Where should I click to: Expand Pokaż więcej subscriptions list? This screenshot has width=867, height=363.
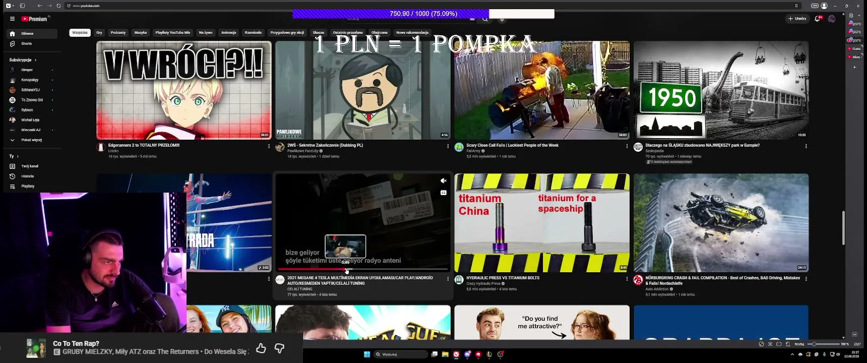tap(32, 140)
